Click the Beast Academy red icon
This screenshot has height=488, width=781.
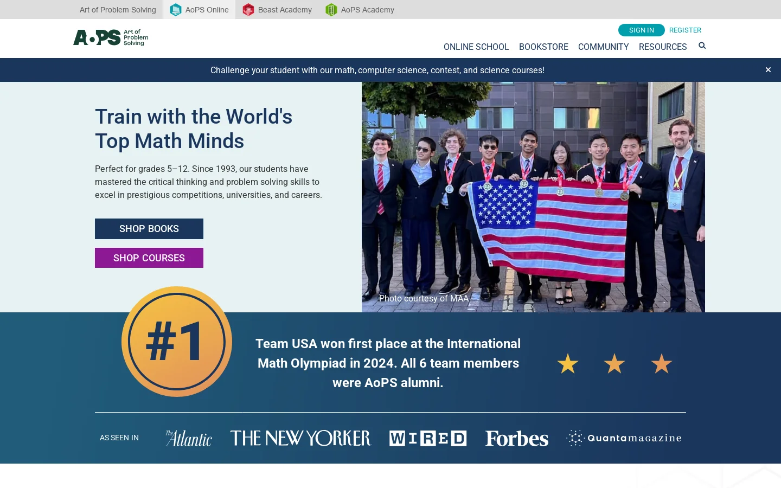coord(248,10)
